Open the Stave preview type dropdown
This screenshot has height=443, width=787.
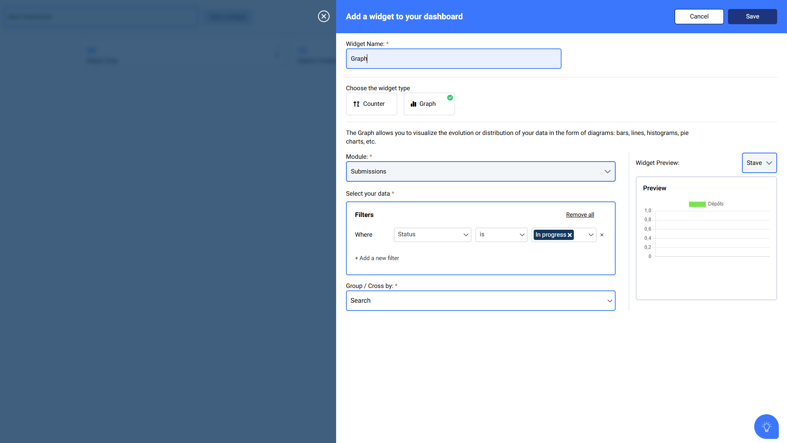(759, 163)
